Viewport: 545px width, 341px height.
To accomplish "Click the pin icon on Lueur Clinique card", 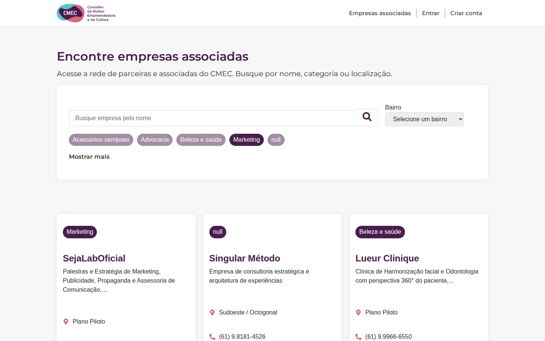I will coord(358,313).
